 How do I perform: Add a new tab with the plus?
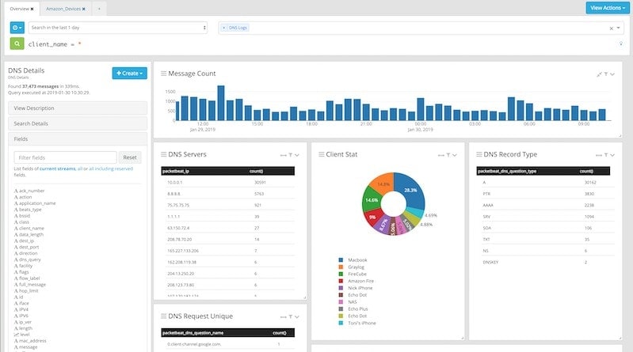[x=99, y=9]
